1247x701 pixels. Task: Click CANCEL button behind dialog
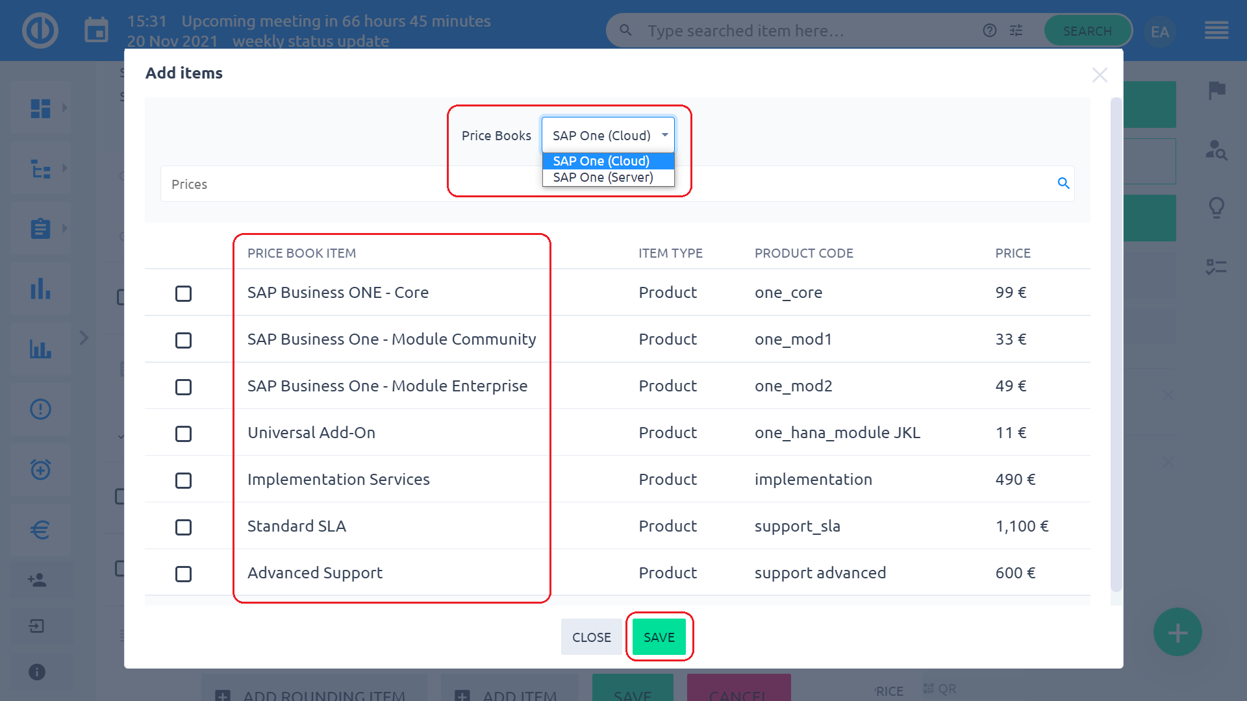point(738,689)
